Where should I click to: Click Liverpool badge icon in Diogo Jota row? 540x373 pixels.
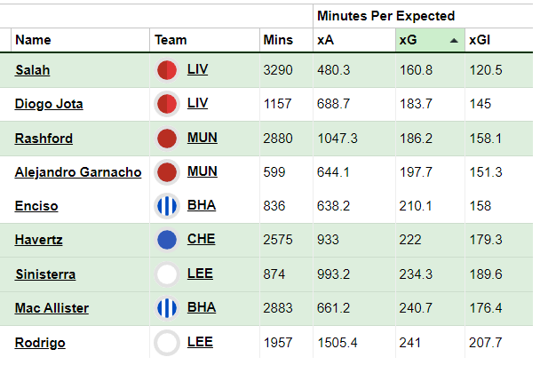pos(167,104)
